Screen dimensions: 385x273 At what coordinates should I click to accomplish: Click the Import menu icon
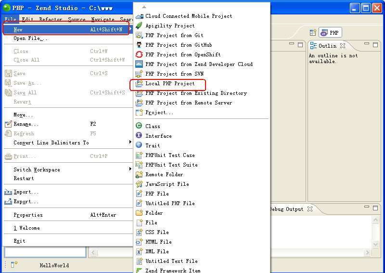[8, 192]
